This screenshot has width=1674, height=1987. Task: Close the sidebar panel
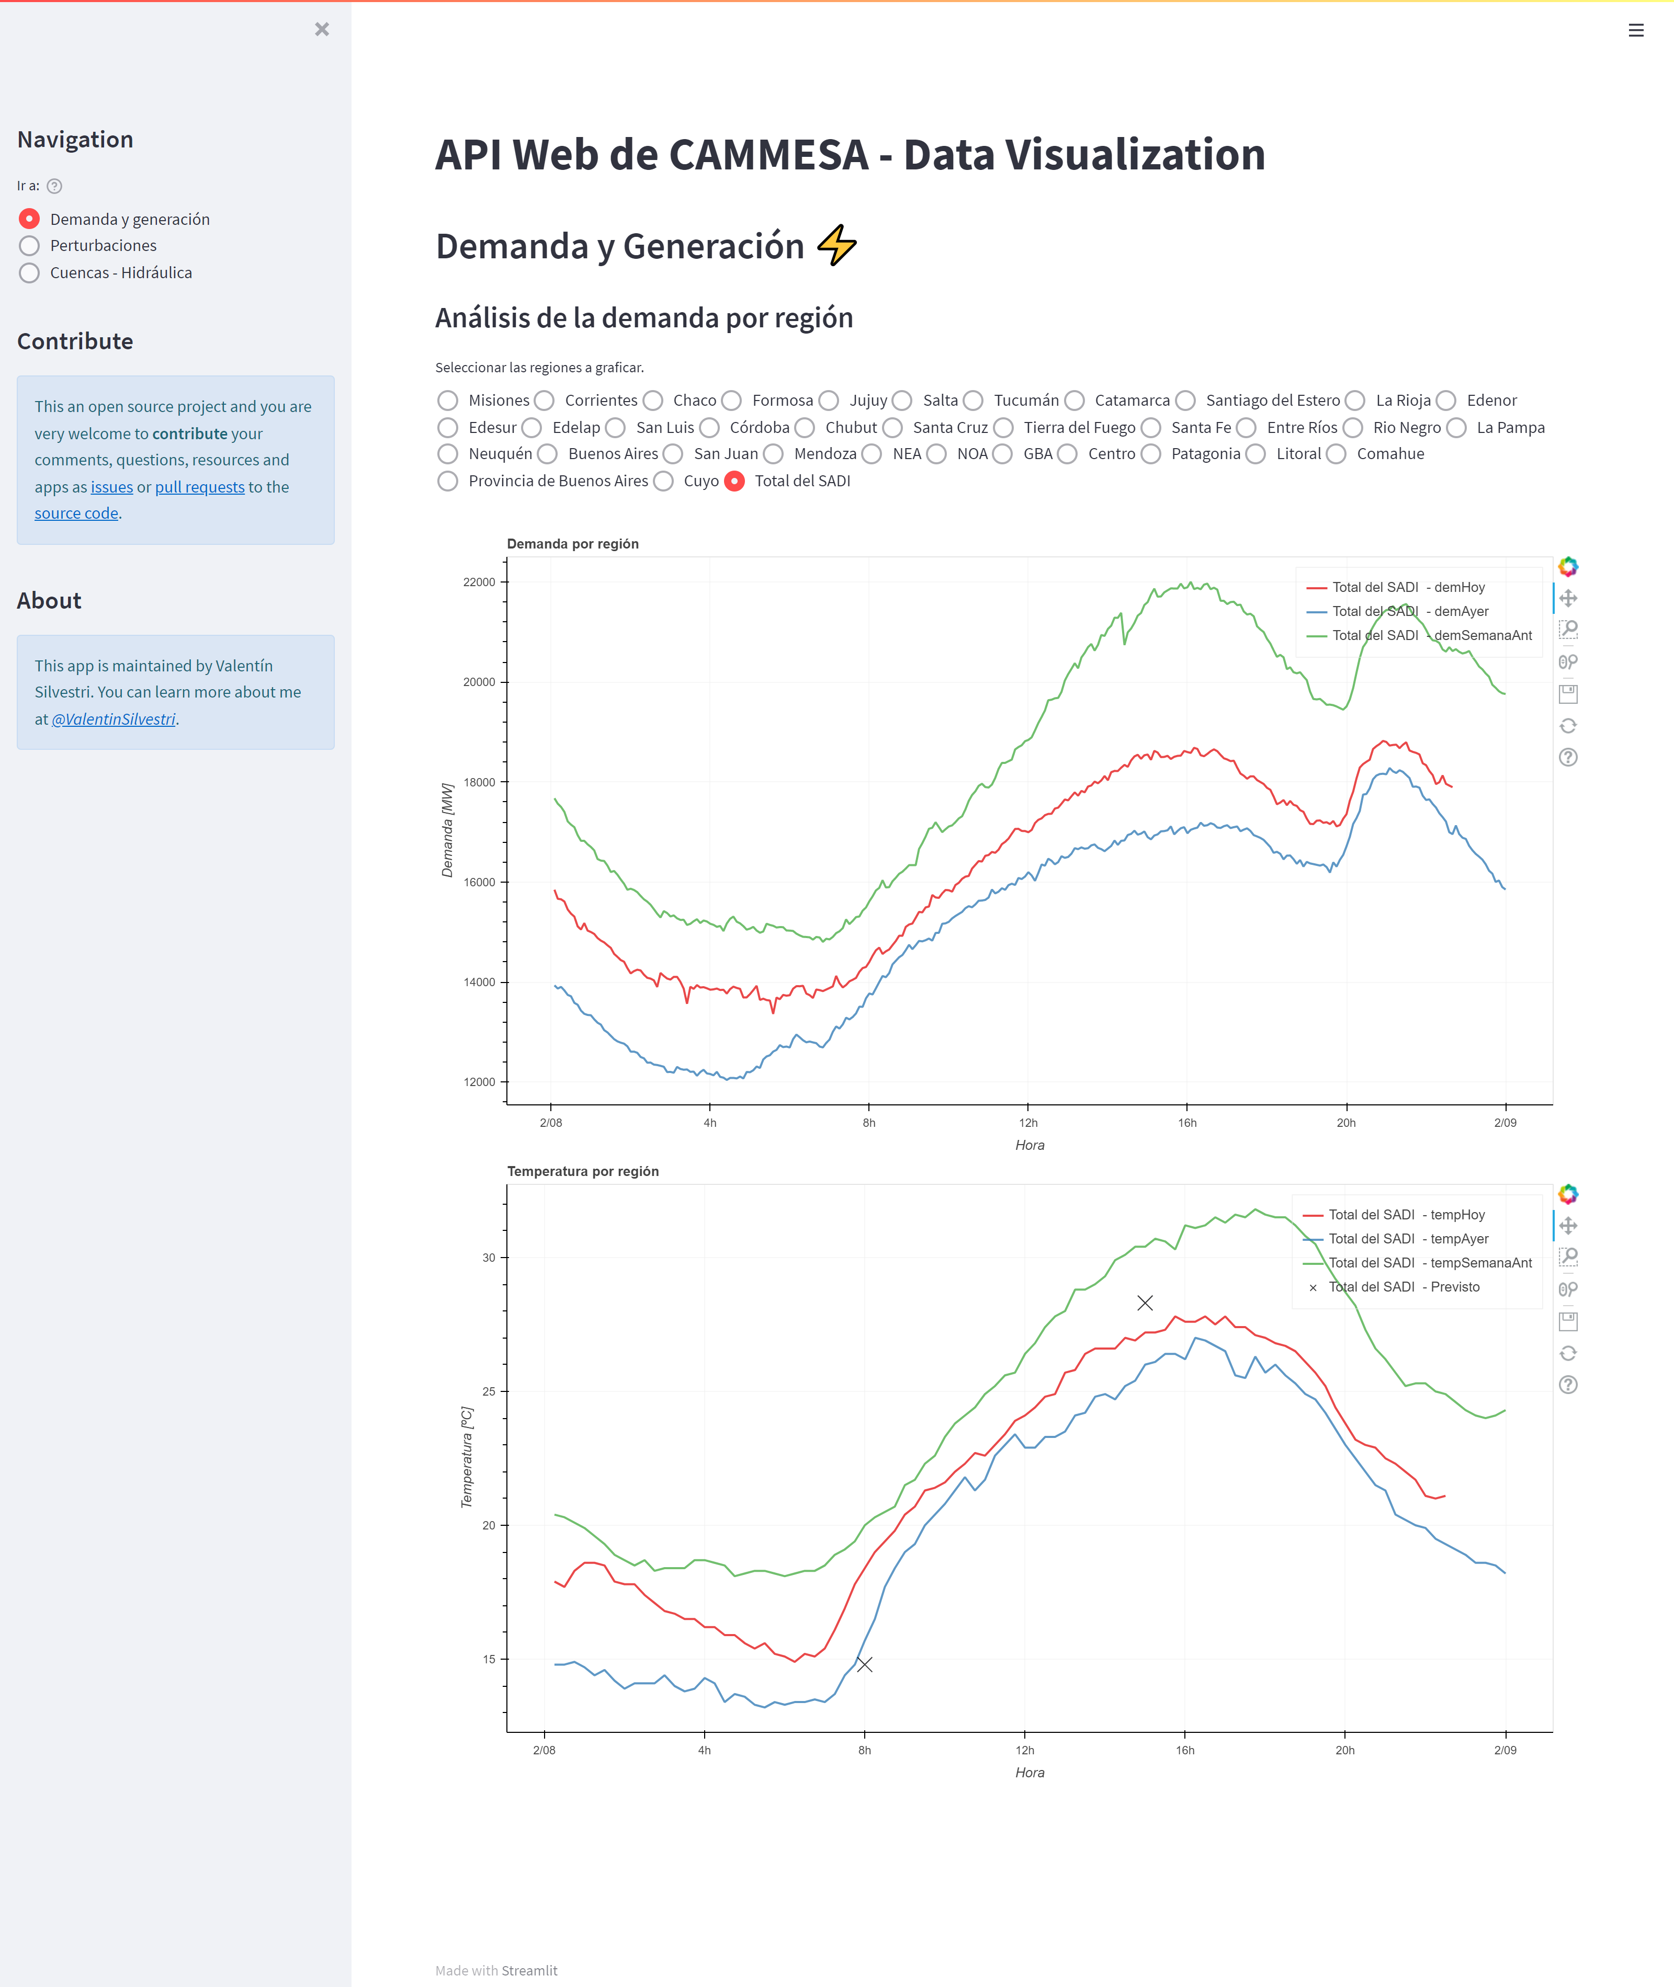coord(322,29)
